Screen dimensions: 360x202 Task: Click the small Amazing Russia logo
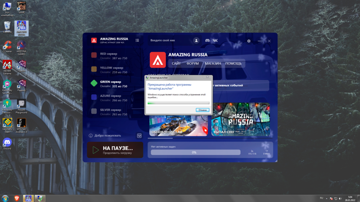pos(94,40)
